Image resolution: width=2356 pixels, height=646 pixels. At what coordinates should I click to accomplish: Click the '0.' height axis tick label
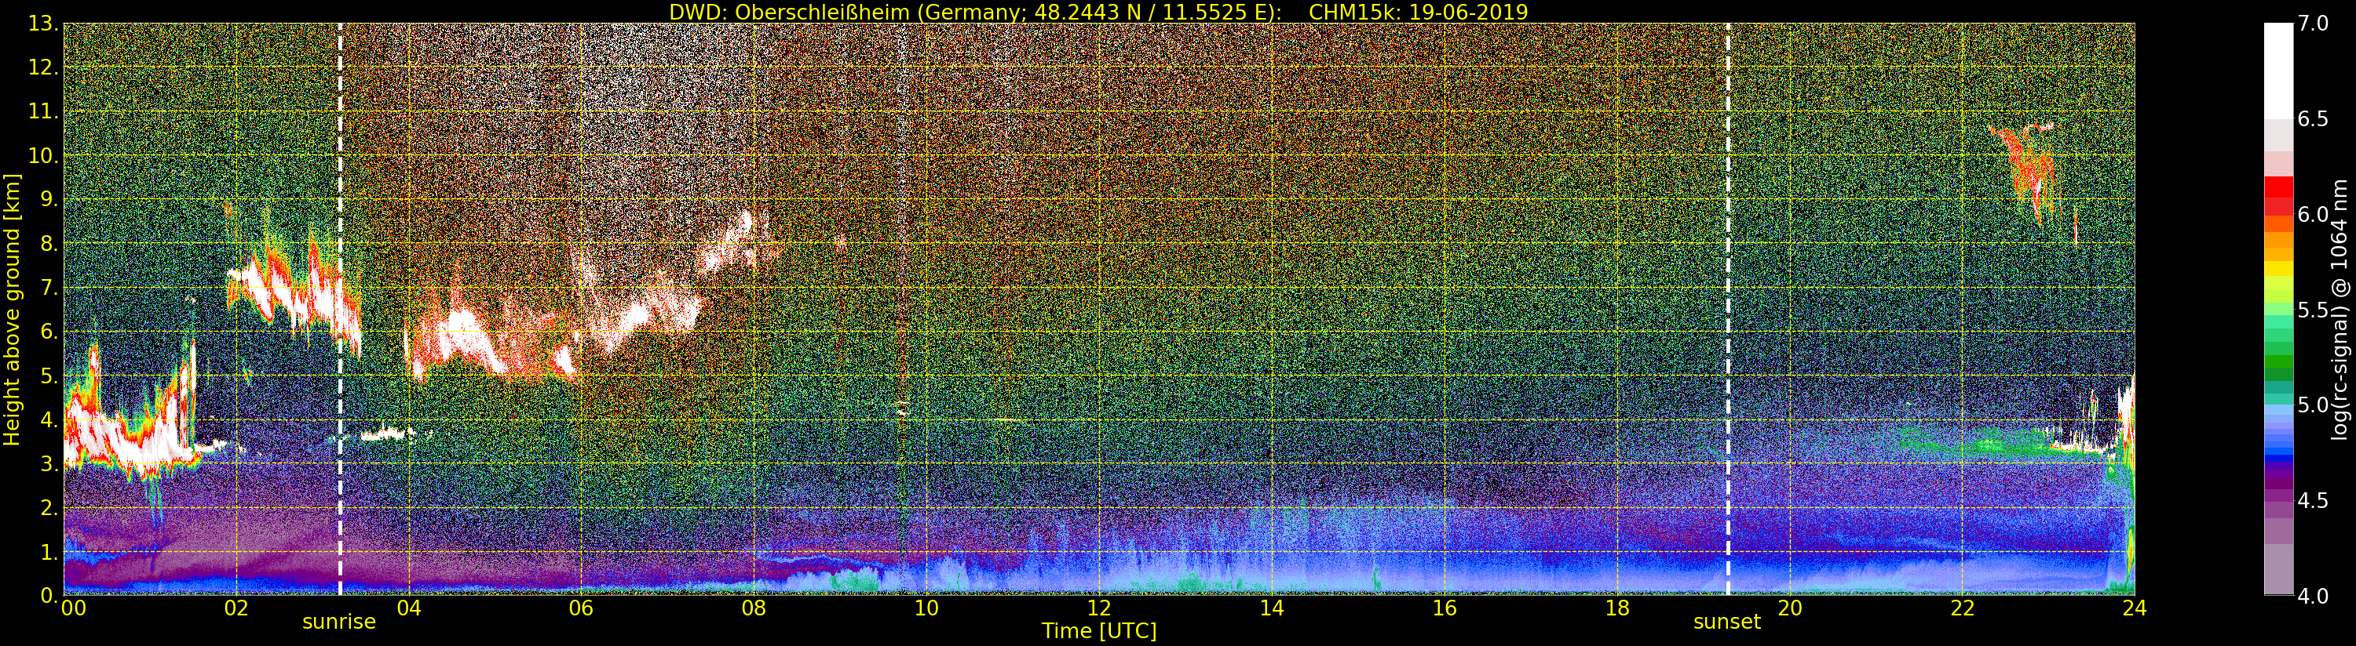coord(49,595)
